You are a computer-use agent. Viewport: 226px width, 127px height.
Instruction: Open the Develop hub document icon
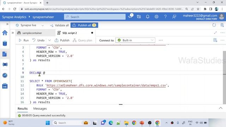pos(5,54)
